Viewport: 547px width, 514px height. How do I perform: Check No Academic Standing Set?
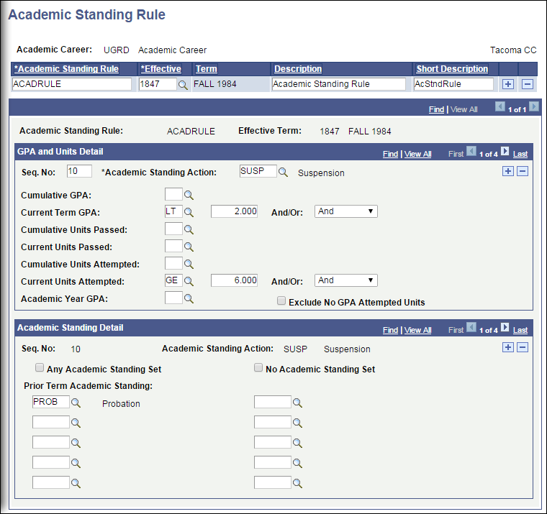click(x=258, y=367)
